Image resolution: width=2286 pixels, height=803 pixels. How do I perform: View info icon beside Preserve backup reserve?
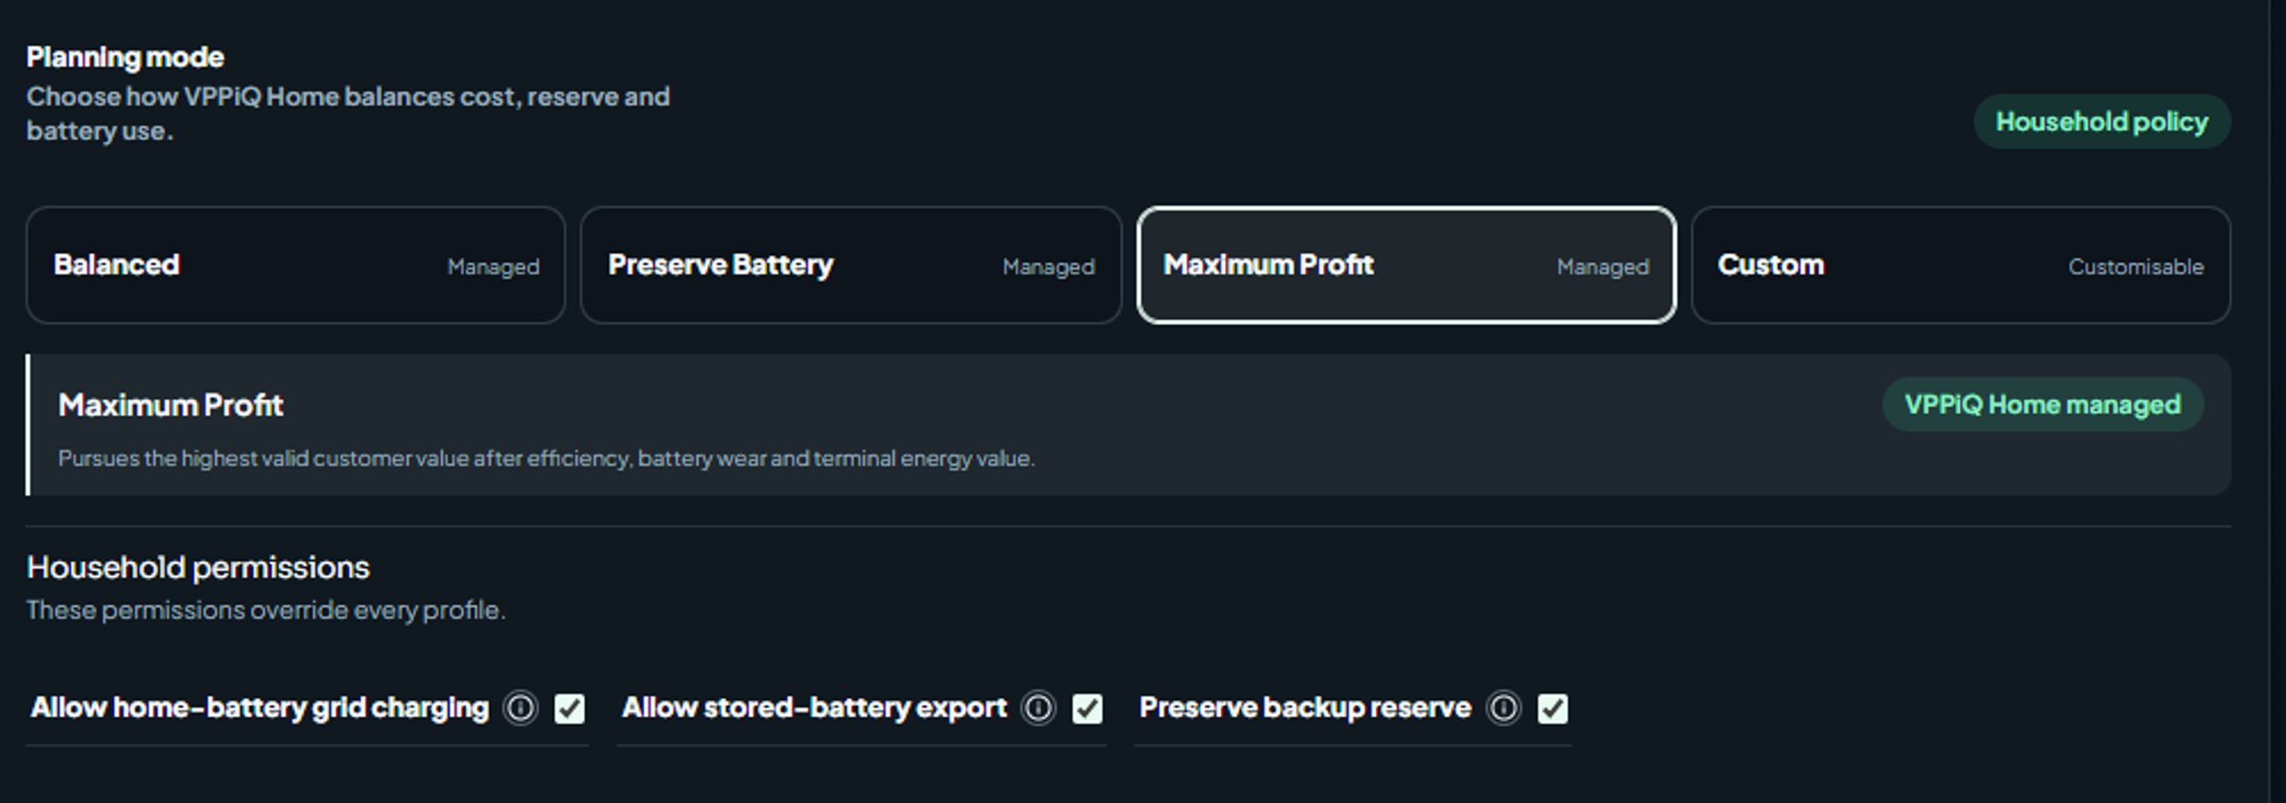point(1503,708)
